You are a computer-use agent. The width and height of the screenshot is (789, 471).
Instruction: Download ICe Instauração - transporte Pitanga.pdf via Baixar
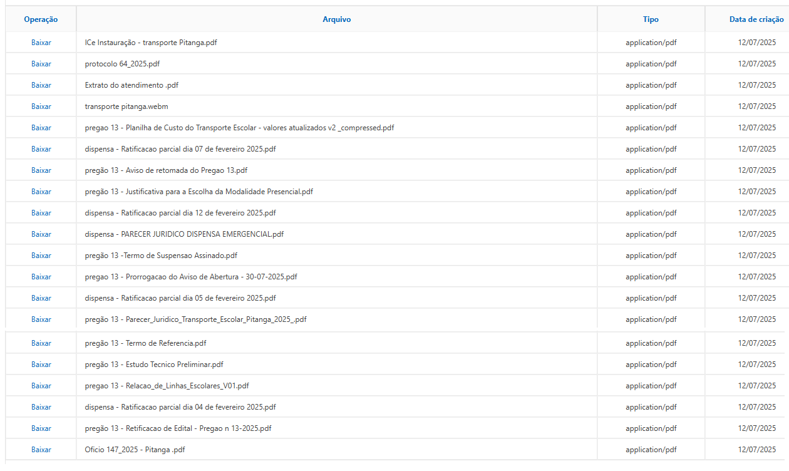pos(41,43)
